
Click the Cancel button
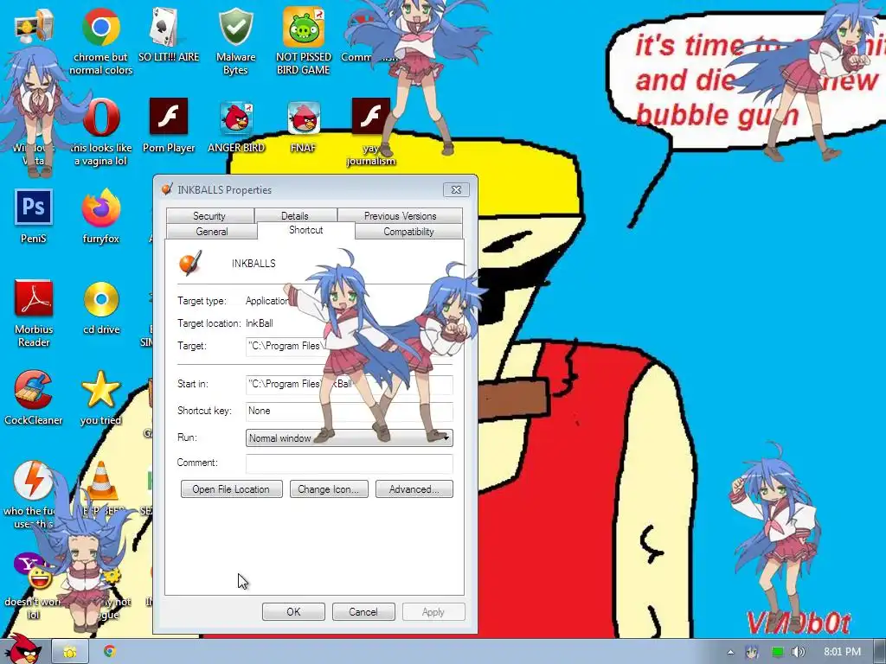[x=363, y=611]
